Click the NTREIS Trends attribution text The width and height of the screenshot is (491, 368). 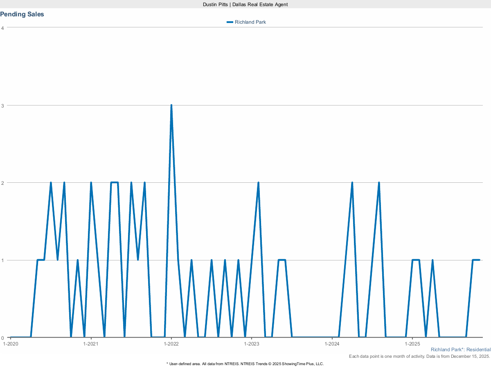click(x=245, y=363)
